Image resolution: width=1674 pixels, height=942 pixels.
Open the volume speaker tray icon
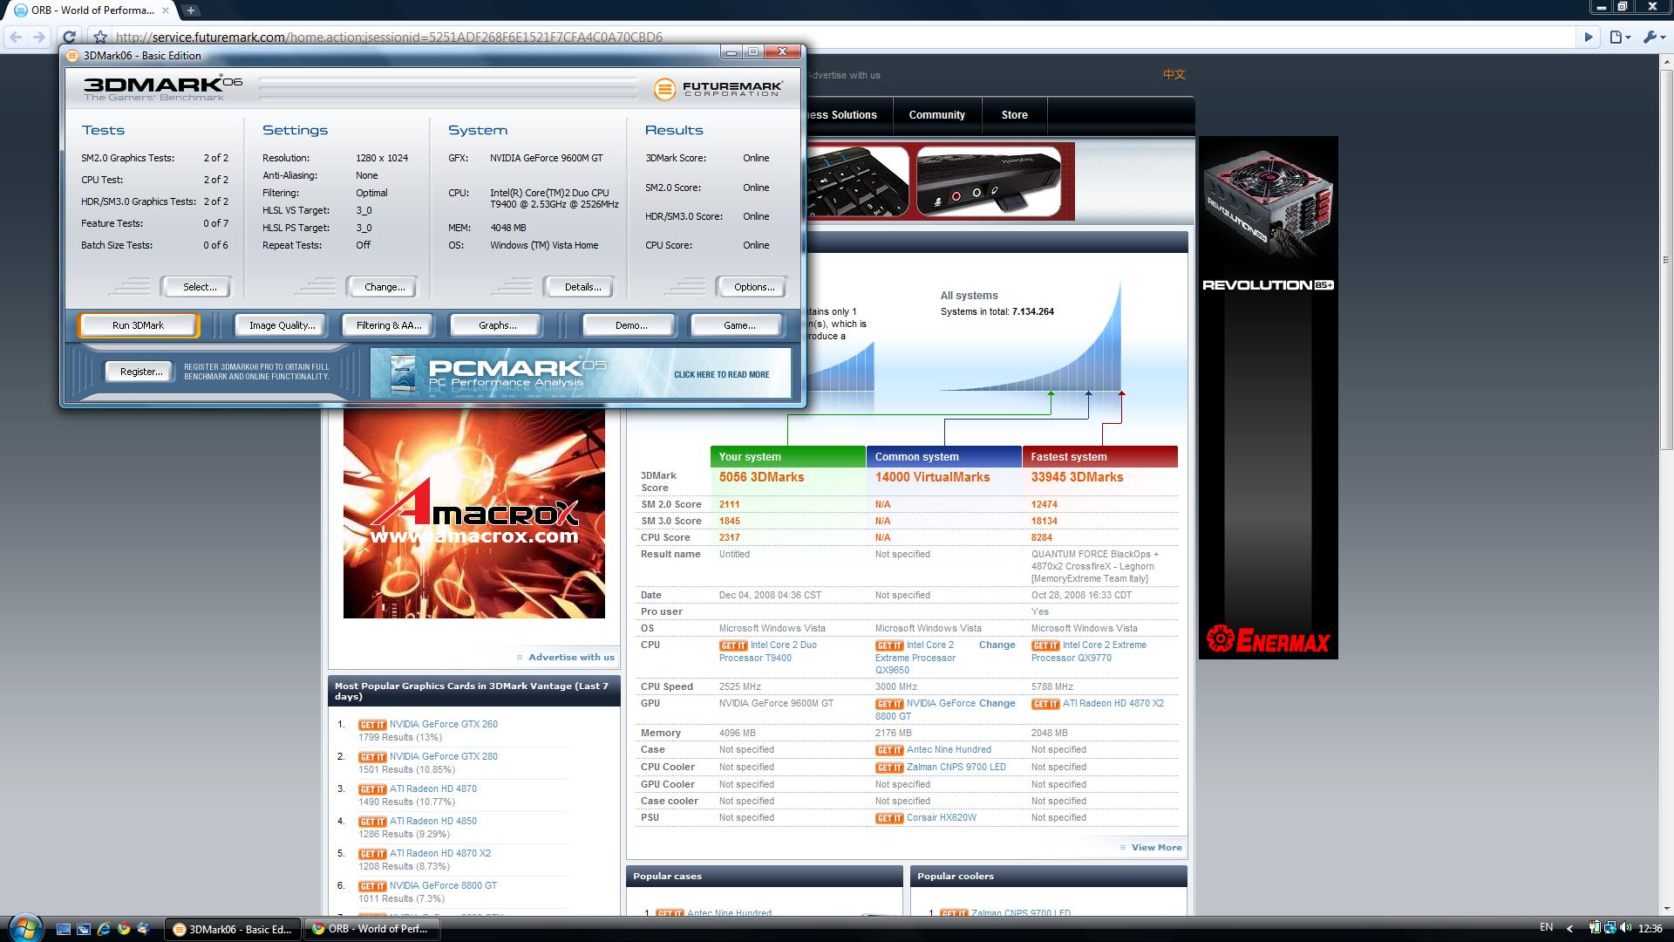click(x=1625, y=928)
